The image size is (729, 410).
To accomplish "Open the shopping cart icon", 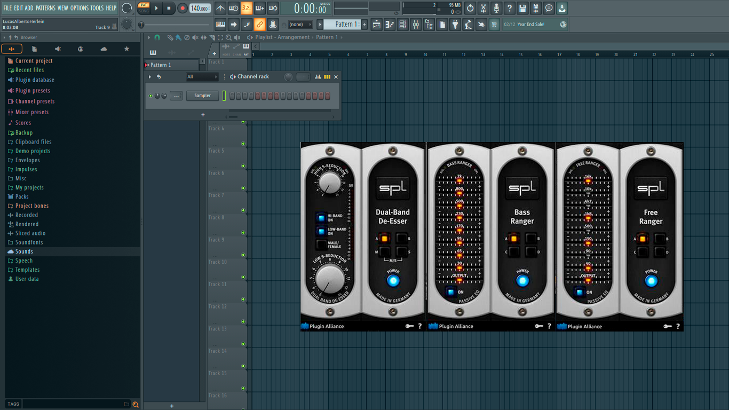I will click(x=494, y=25).
